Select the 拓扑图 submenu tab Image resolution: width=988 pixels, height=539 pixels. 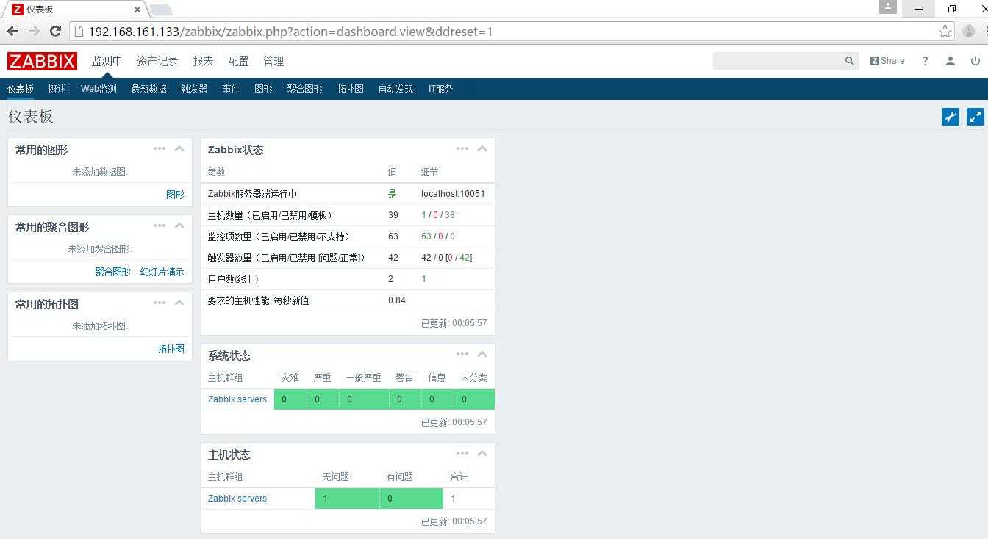pyautogui.click(x=350, y=89)
